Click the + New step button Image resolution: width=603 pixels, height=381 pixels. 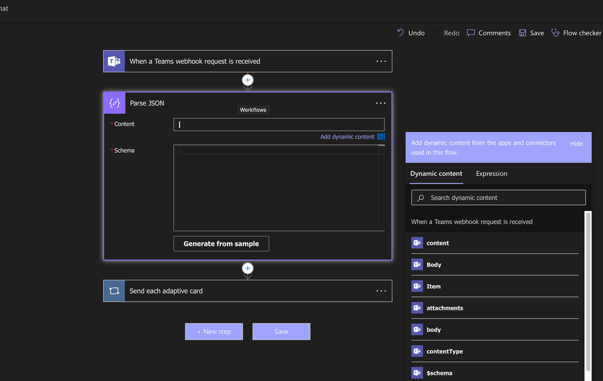click(x=214, y=332)
